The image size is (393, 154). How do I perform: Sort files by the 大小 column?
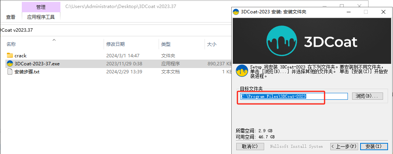(x=211, y=44)
